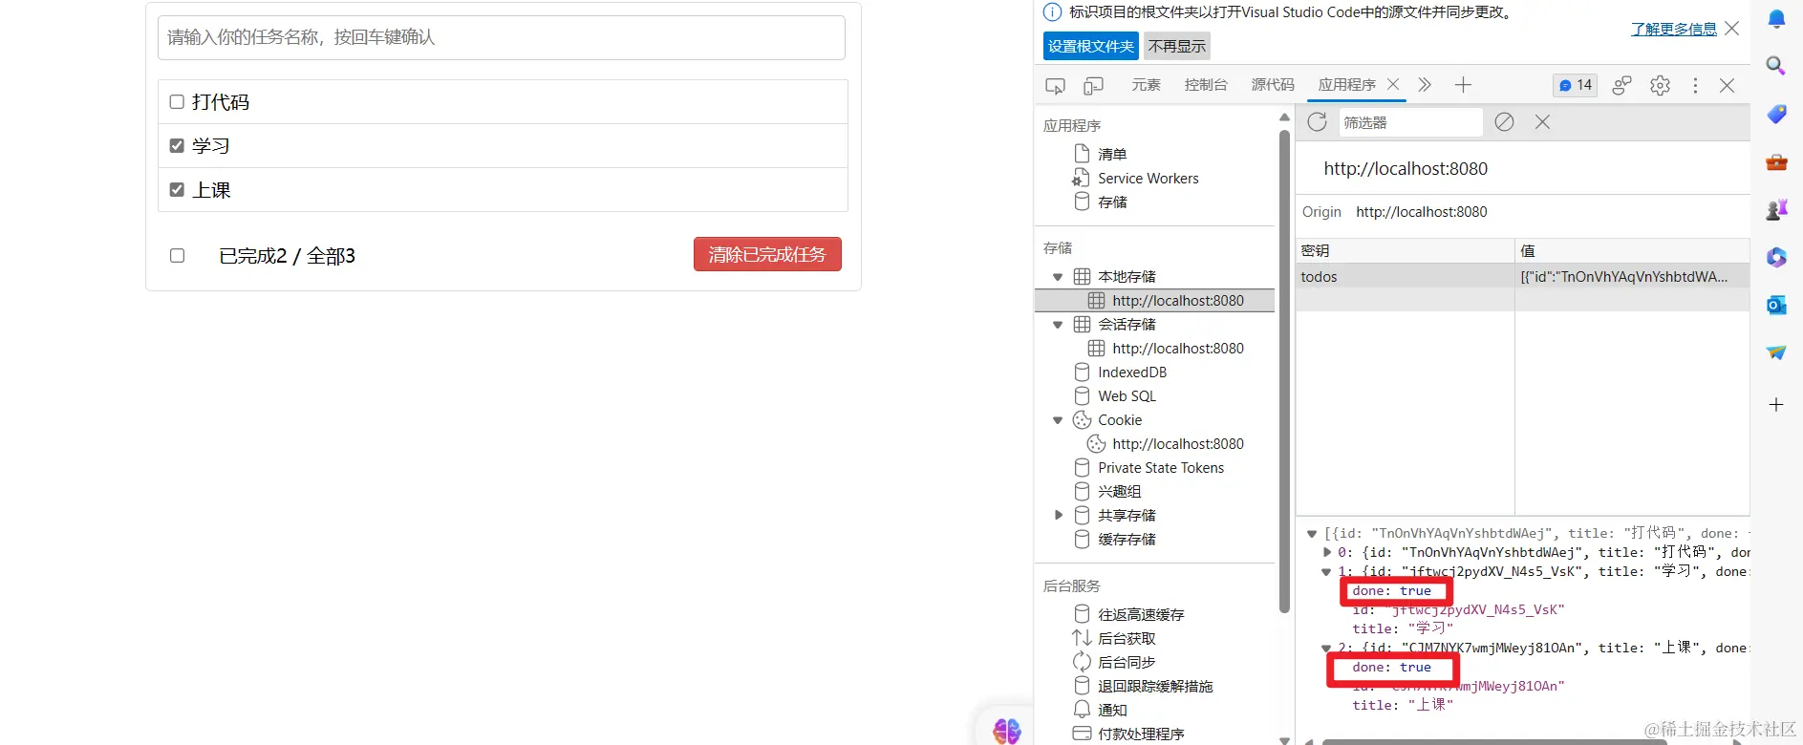Click the 筛选器 filter box
1803x745 pixels.
[1410, 122]
